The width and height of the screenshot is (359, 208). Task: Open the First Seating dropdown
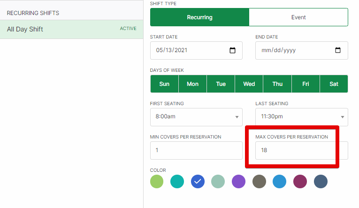pos(196,117)
